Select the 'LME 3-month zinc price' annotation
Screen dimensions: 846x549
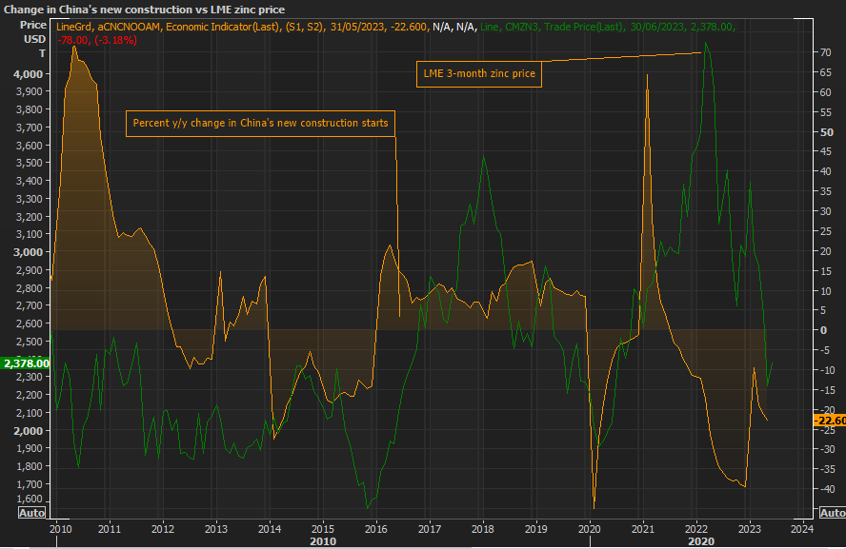point(479,74)
